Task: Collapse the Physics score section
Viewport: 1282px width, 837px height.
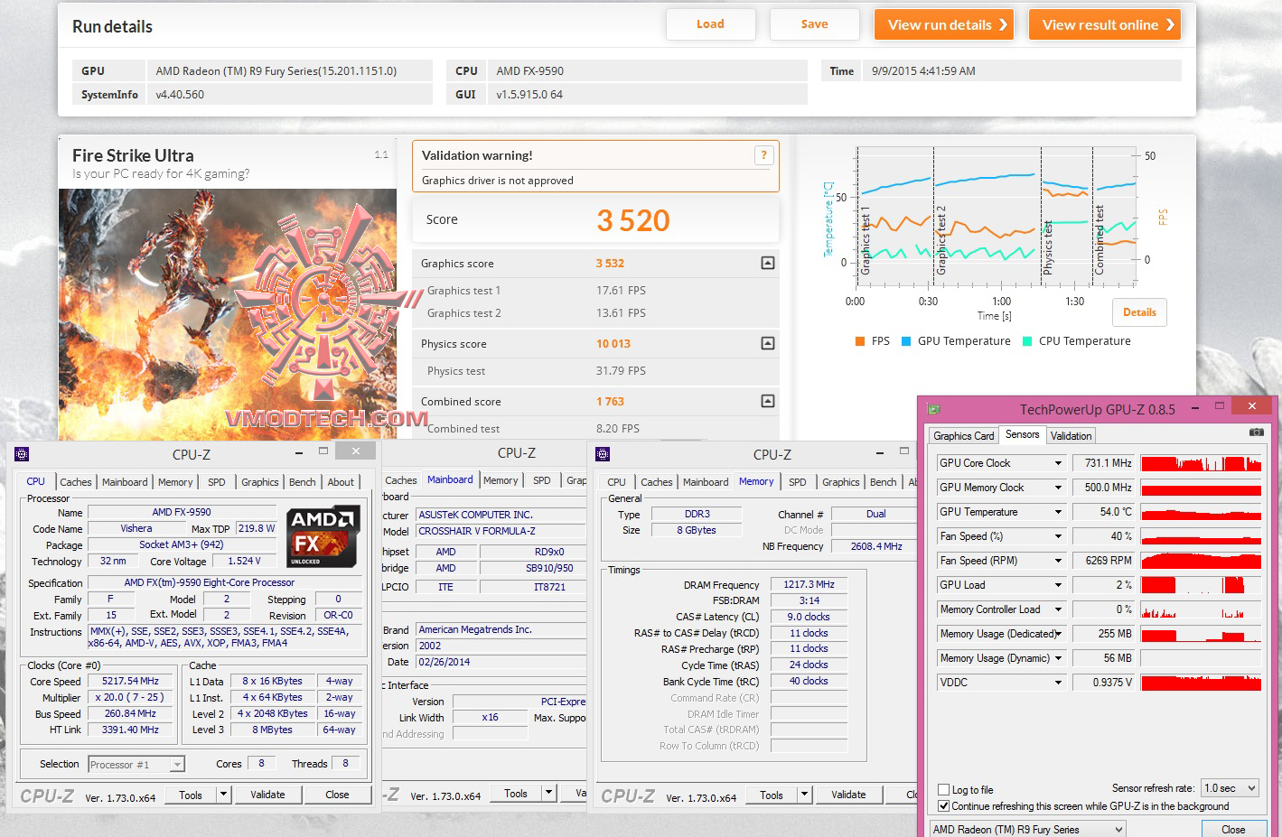Action: coord(768,343)
